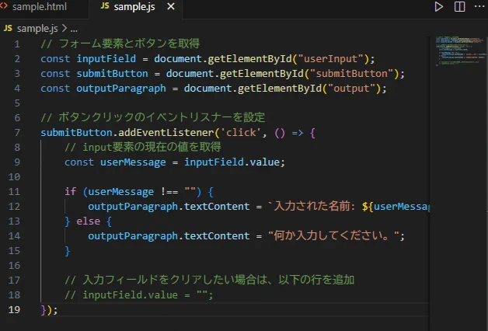Click the 'click' event string
Screen dimensions: 488x331
[x=241, y=133]
